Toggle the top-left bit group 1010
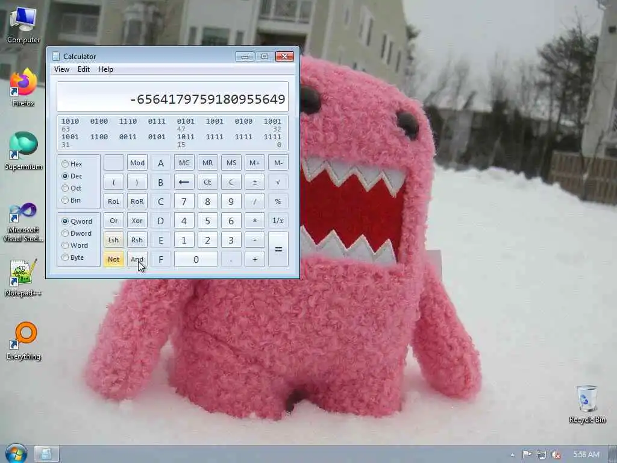 (70, 121)
